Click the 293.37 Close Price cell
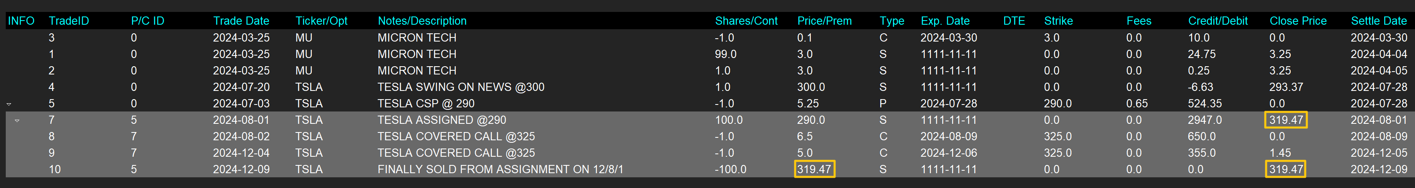This screenshot has width=1415, height=188. point(1285,87)
